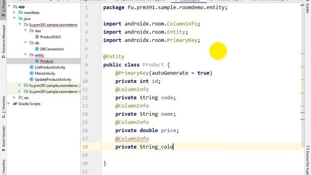Select the underlined fu.prm391.sample.roomdemo main package
The height and width of the screenshot is (175, 311).
[53, 25]
